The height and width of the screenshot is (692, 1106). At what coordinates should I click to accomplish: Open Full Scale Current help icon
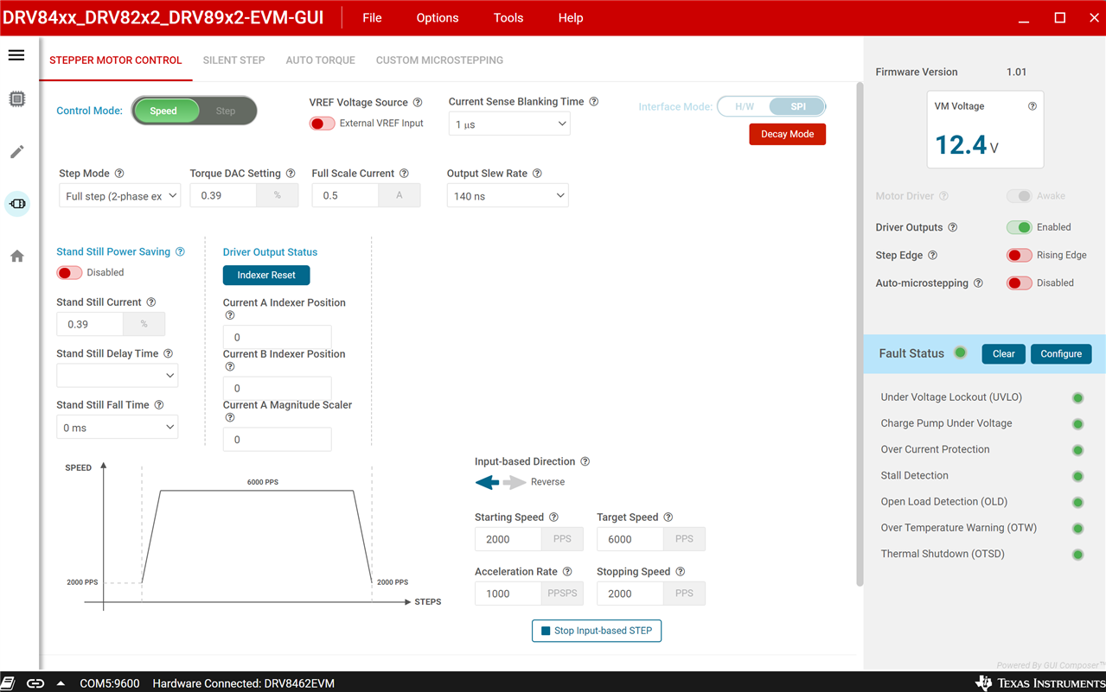404,174
